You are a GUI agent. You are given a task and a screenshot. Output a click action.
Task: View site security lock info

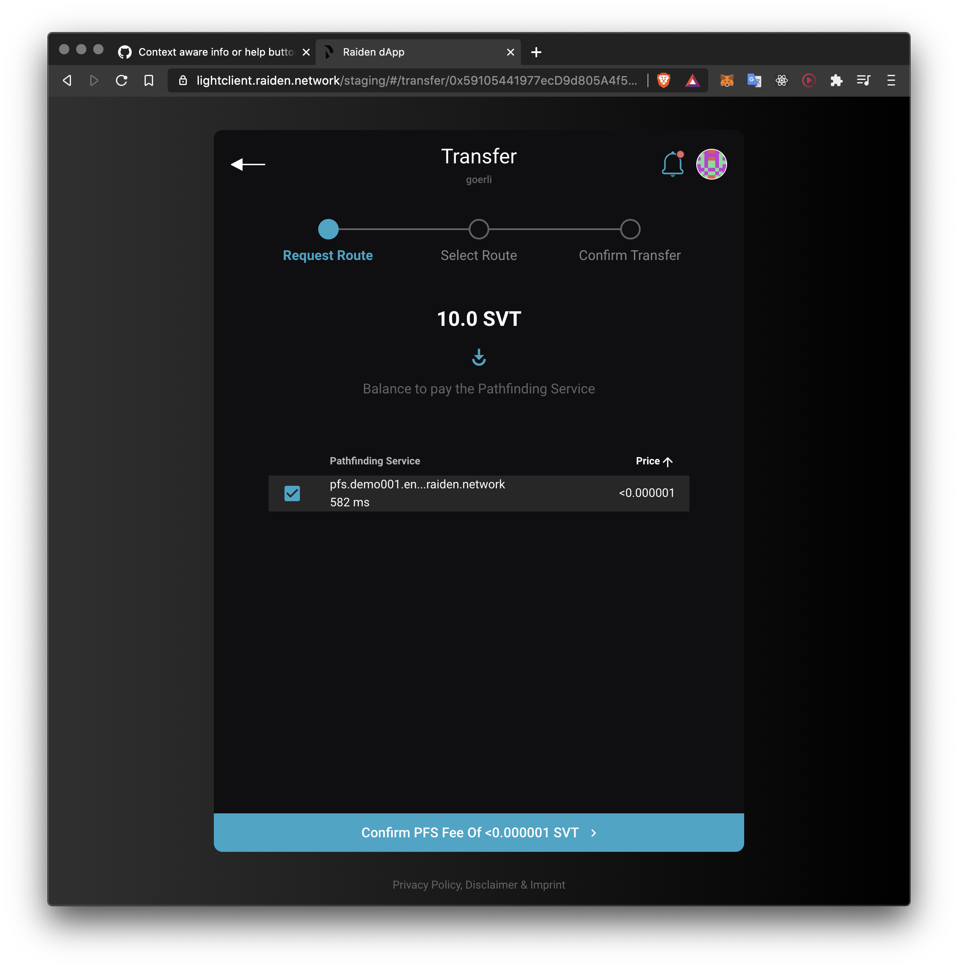pos(183,80)
